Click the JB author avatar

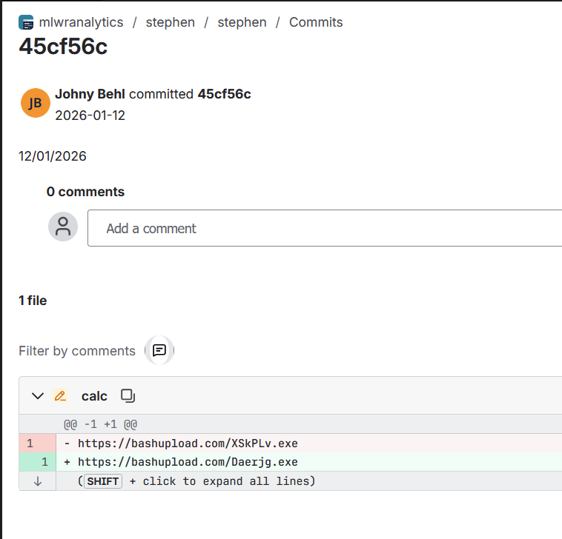click(35, 103)
